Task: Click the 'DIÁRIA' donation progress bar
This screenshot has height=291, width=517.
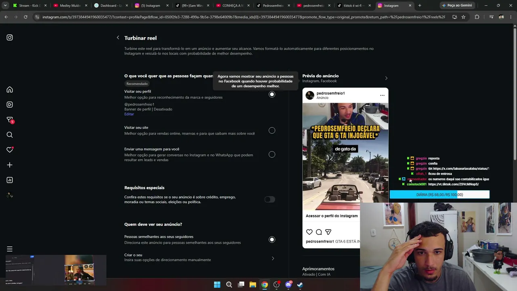Action: point(439,195)
